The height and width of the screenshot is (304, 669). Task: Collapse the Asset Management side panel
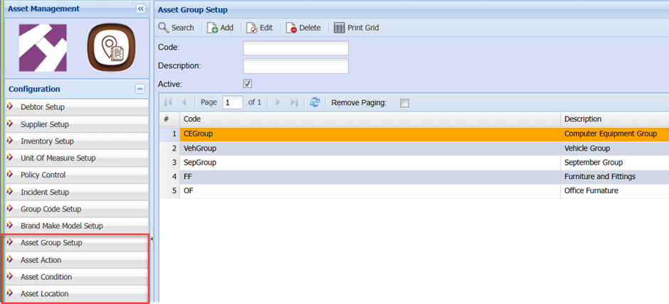tap(140, 9)
